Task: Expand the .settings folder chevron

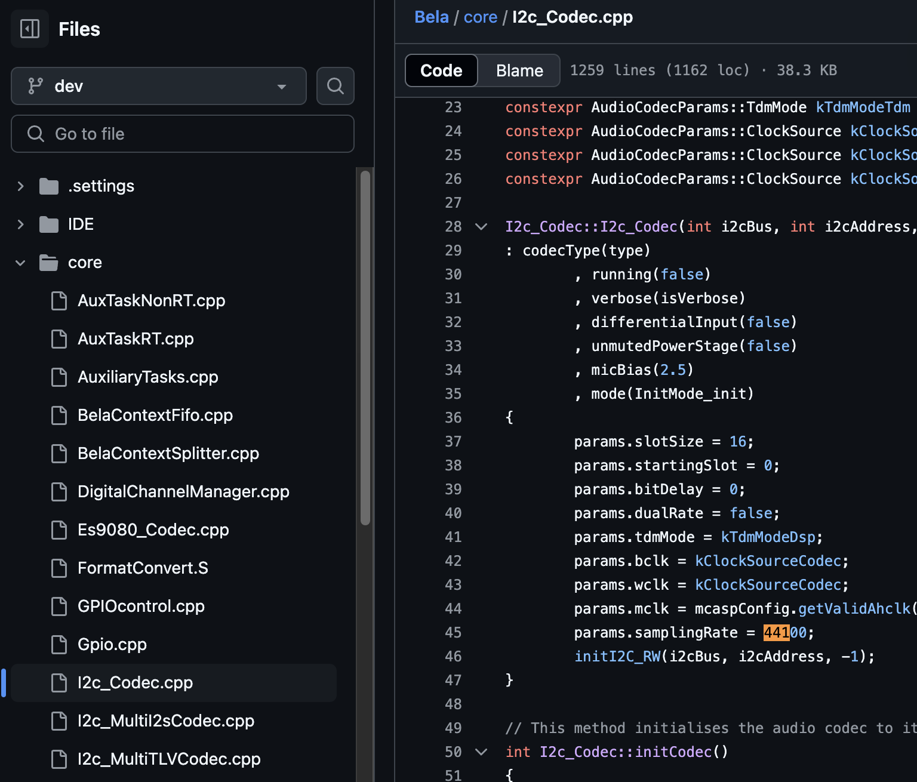Action: pos(21,186)
